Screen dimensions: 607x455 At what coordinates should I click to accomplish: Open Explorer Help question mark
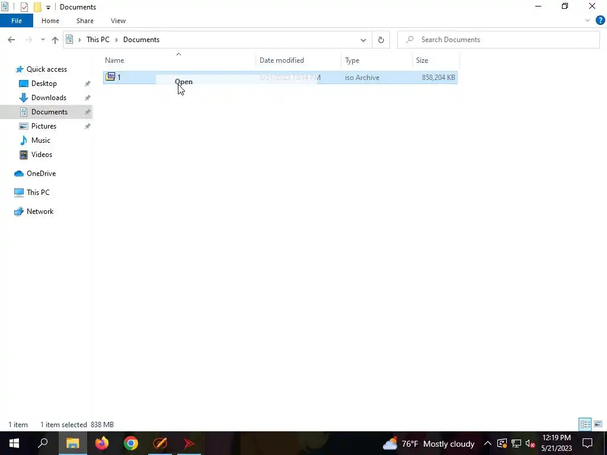tap(600, 21)
